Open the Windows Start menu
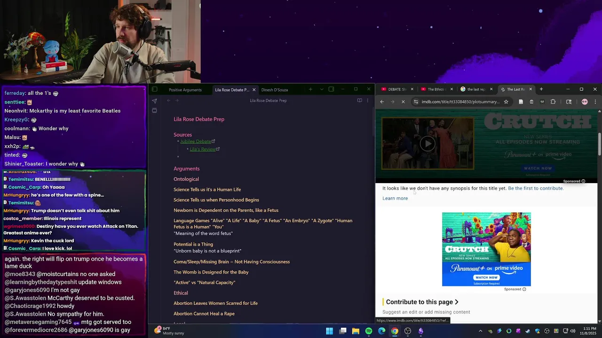 point(330,331)
